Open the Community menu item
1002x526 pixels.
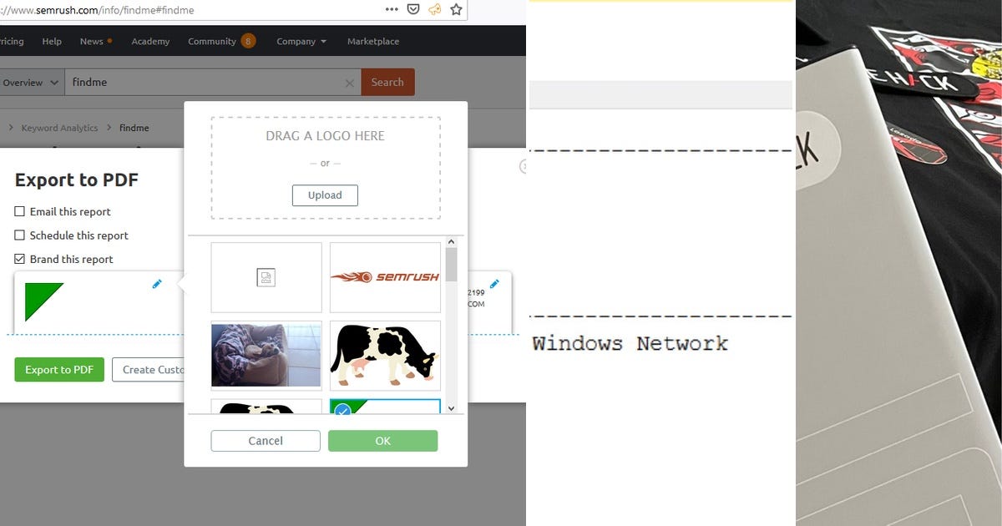pos(212,41)
